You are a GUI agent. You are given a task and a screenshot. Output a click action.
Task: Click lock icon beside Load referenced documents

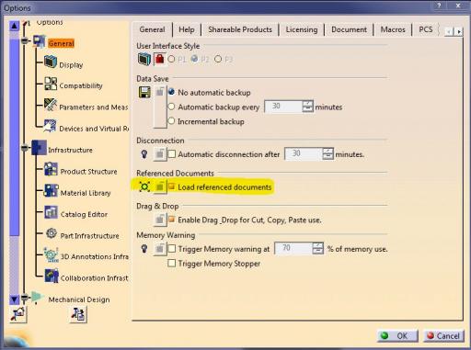click(160, 186)
